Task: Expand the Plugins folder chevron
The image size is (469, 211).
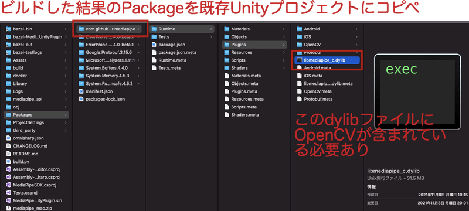Action: pyautogui.click(x=284, y=45)
